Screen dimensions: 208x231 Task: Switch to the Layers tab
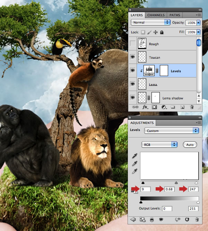[137, 15]
